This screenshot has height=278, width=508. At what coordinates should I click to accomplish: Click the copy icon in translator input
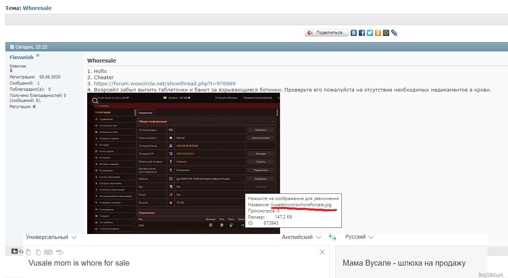pos(38,252)
